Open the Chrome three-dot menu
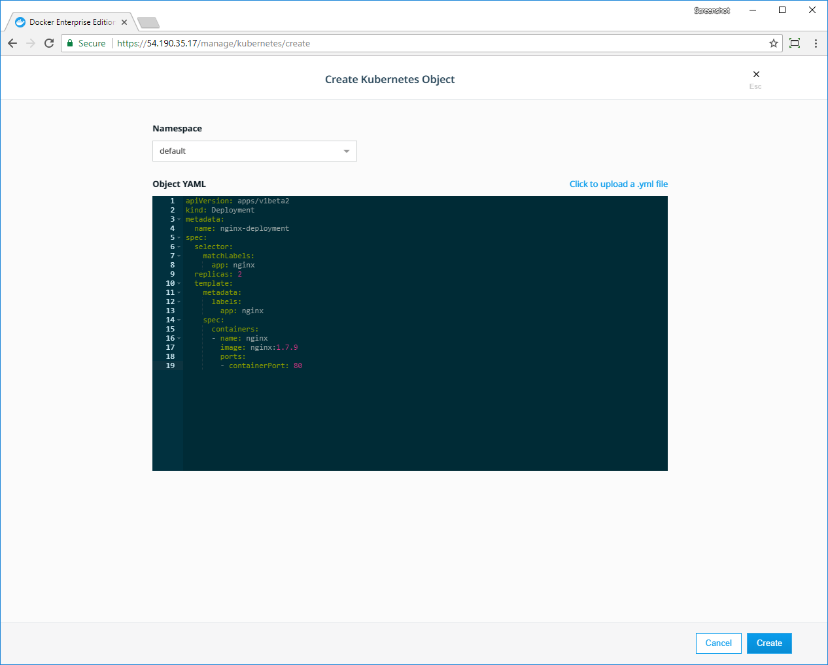 (816, 43)
